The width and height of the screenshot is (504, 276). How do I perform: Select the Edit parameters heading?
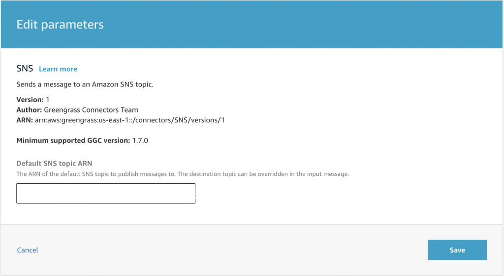pos(60,25)
